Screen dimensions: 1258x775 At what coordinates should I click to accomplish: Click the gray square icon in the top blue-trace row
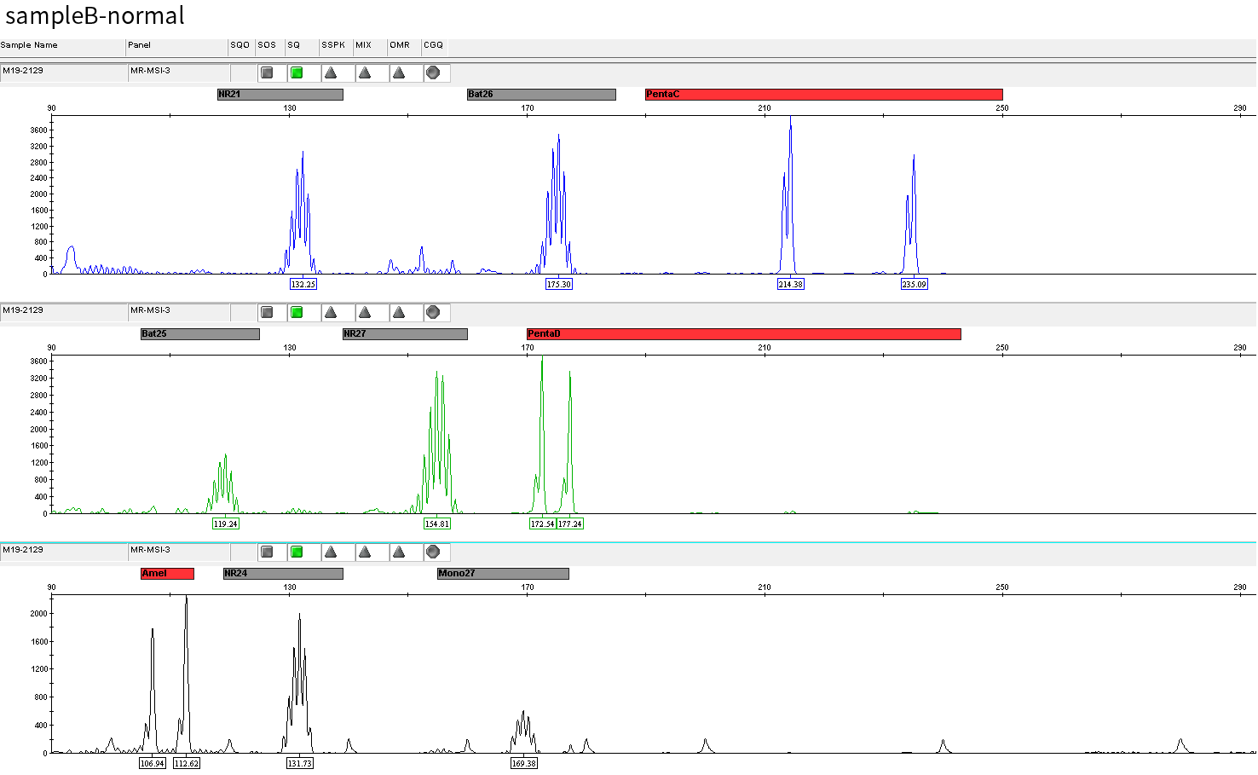tap(267, 73)
